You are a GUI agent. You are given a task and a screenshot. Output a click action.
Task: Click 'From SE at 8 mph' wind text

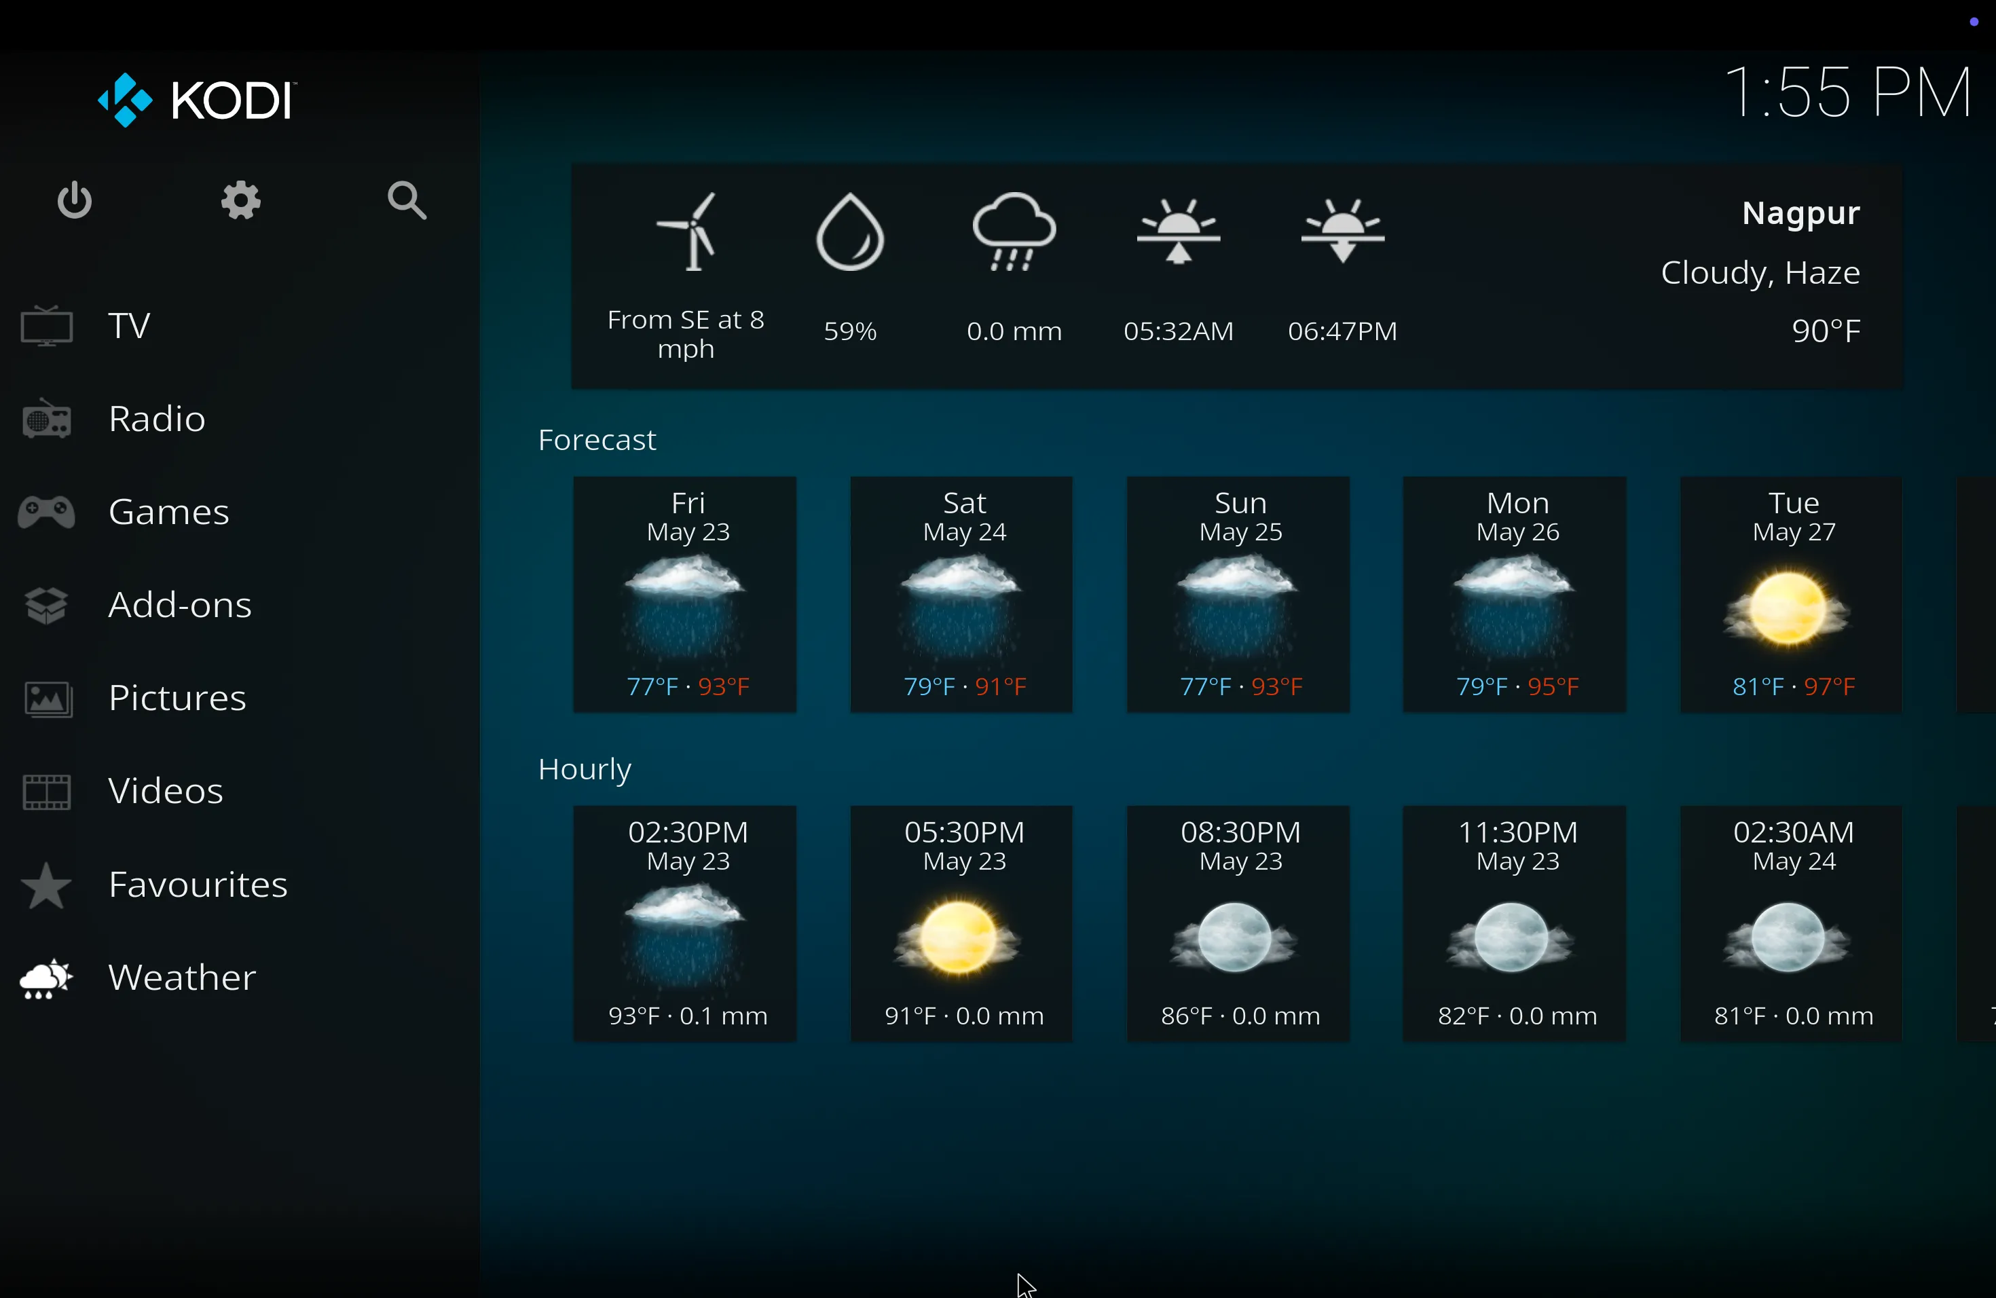point(686,334)
